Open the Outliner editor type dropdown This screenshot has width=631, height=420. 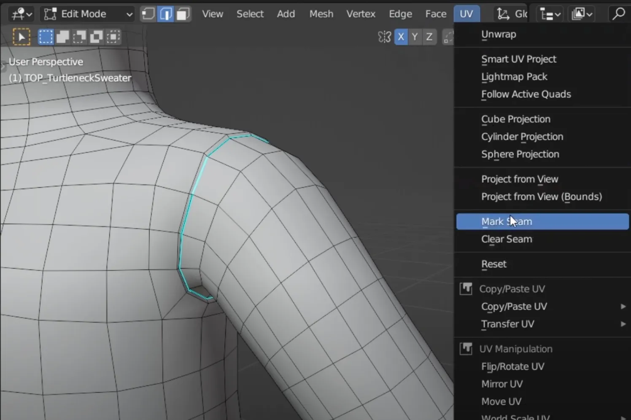550,14
